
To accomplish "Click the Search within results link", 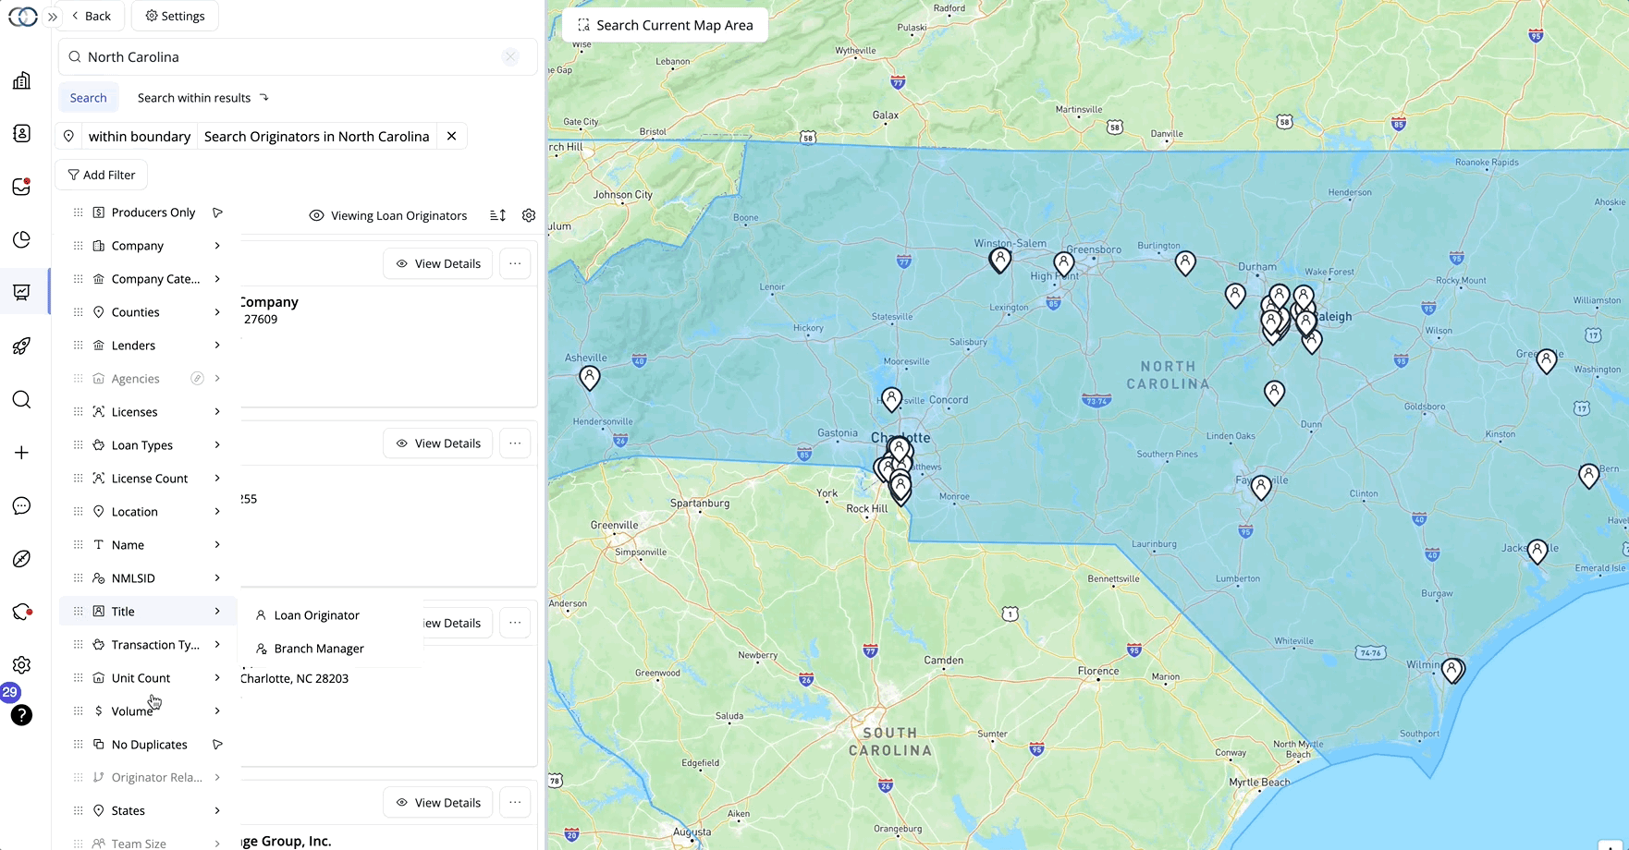I will pos(194,97).
